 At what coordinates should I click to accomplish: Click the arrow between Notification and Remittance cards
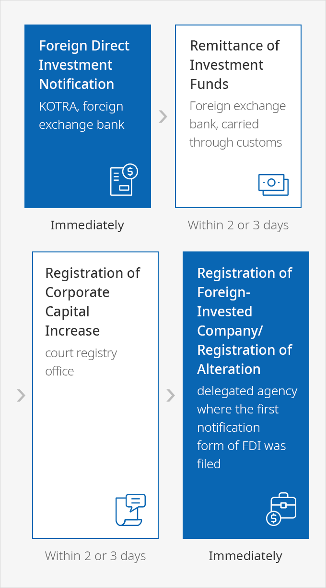point(163,116)
